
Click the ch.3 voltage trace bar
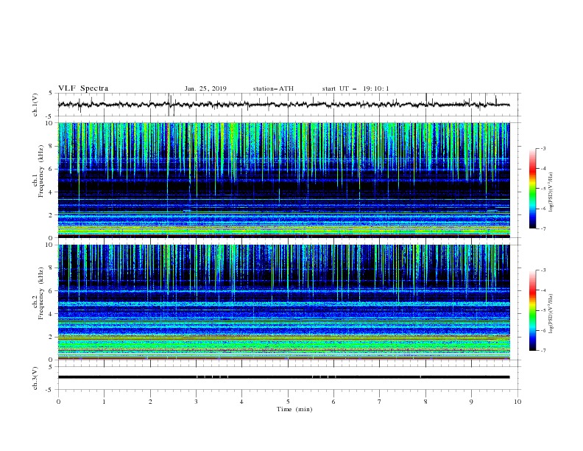(x=284, y=377)
